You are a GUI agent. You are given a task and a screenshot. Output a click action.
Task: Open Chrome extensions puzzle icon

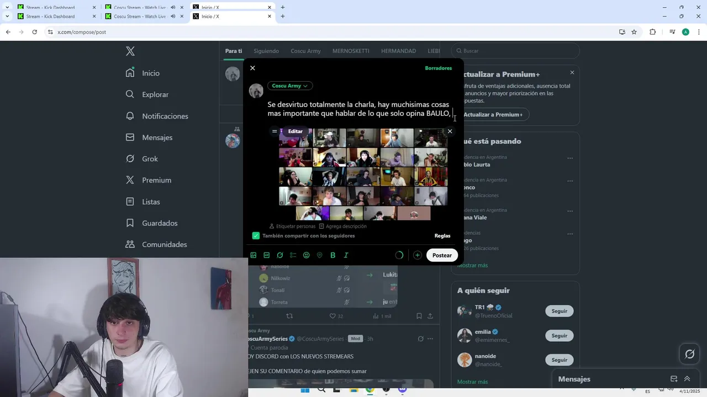click(653, 32)
